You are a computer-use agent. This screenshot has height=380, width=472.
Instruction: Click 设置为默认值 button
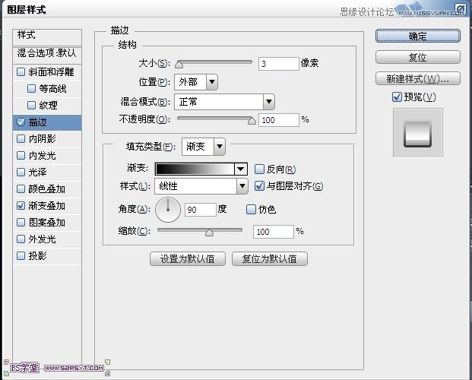188,258
